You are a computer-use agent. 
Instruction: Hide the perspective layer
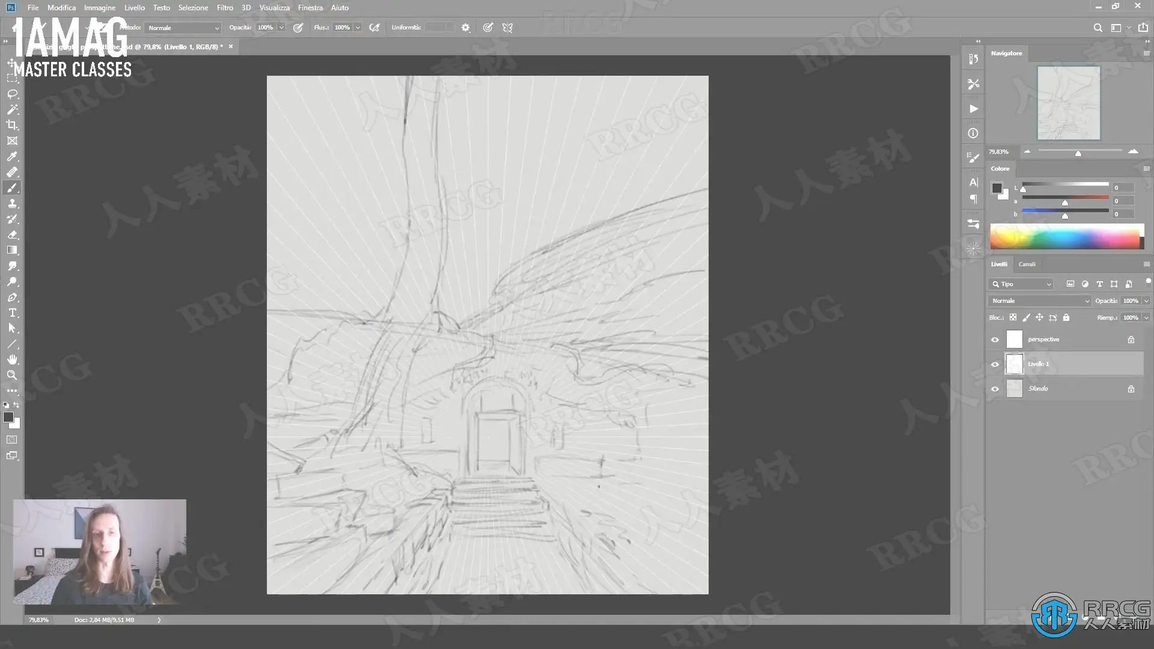coord(995,340)
